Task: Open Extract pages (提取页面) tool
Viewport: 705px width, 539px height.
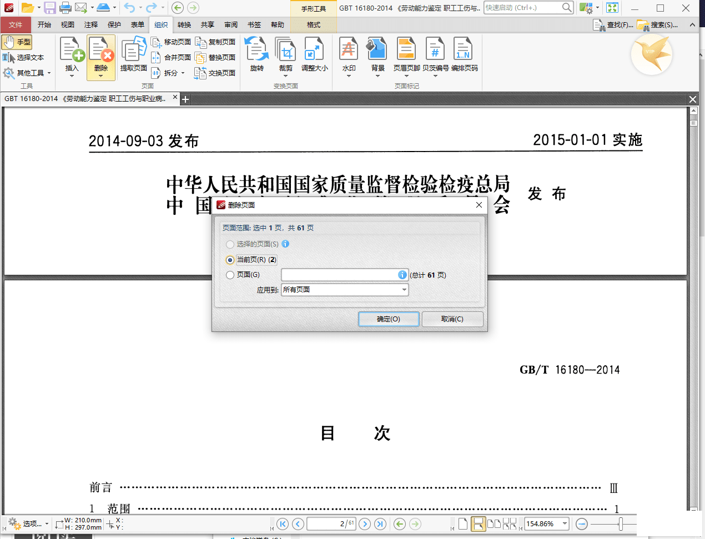Action: point(133,54)
